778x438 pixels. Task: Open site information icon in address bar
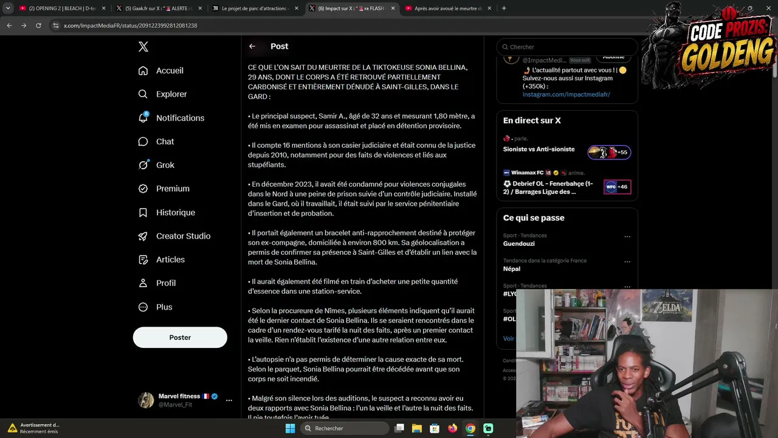(x=55, y=26)
